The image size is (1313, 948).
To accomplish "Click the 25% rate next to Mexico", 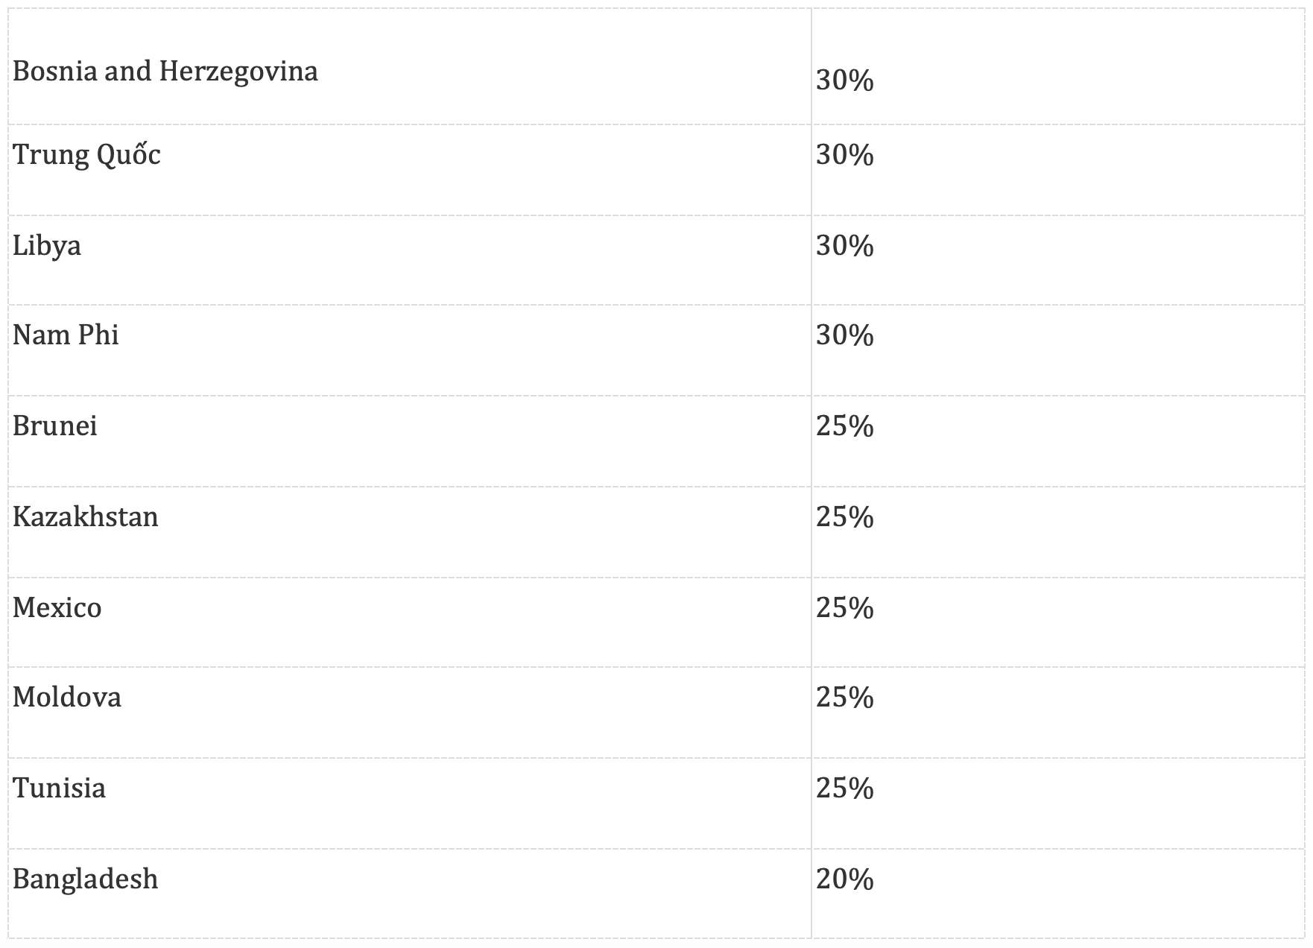I will (x=844, y=608).
